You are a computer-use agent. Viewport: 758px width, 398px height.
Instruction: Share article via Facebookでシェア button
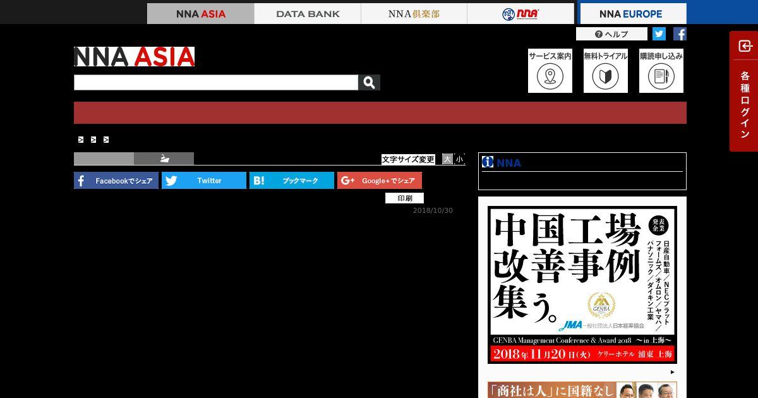[x=116, y=181]
